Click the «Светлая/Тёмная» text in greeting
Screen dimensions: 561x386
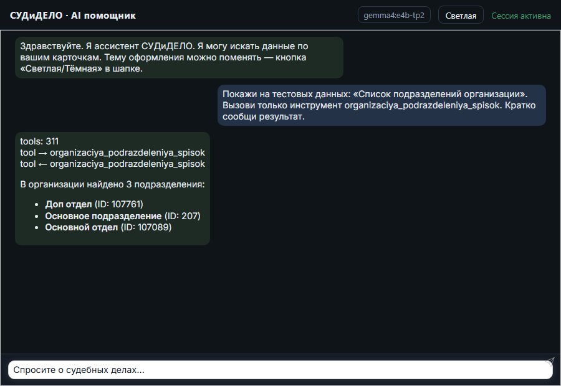point(61,68)
